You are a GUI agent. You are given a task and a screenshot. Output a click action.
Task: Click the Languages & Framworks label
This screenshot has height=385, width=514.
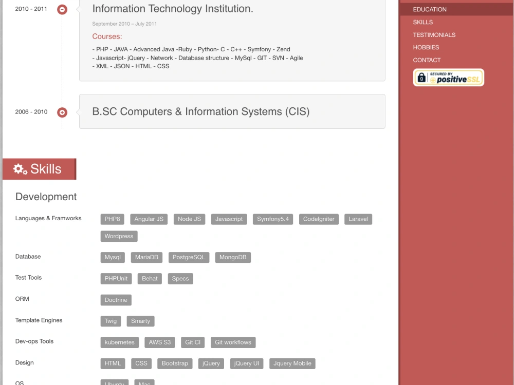[x=48, y=218]
